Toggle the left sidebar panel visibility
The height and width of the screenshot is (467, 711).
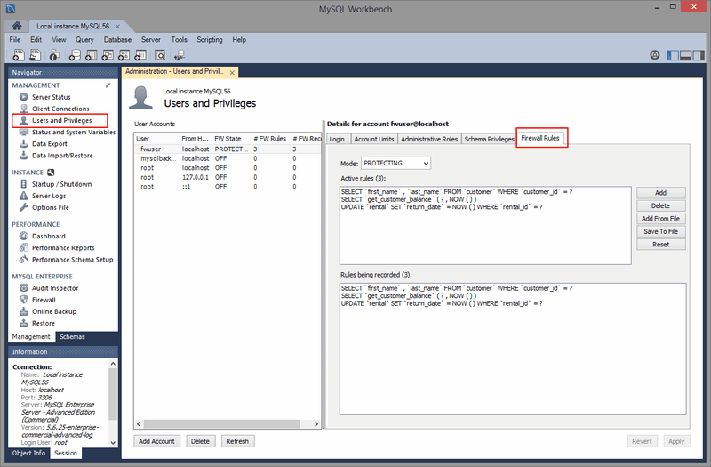674,55
